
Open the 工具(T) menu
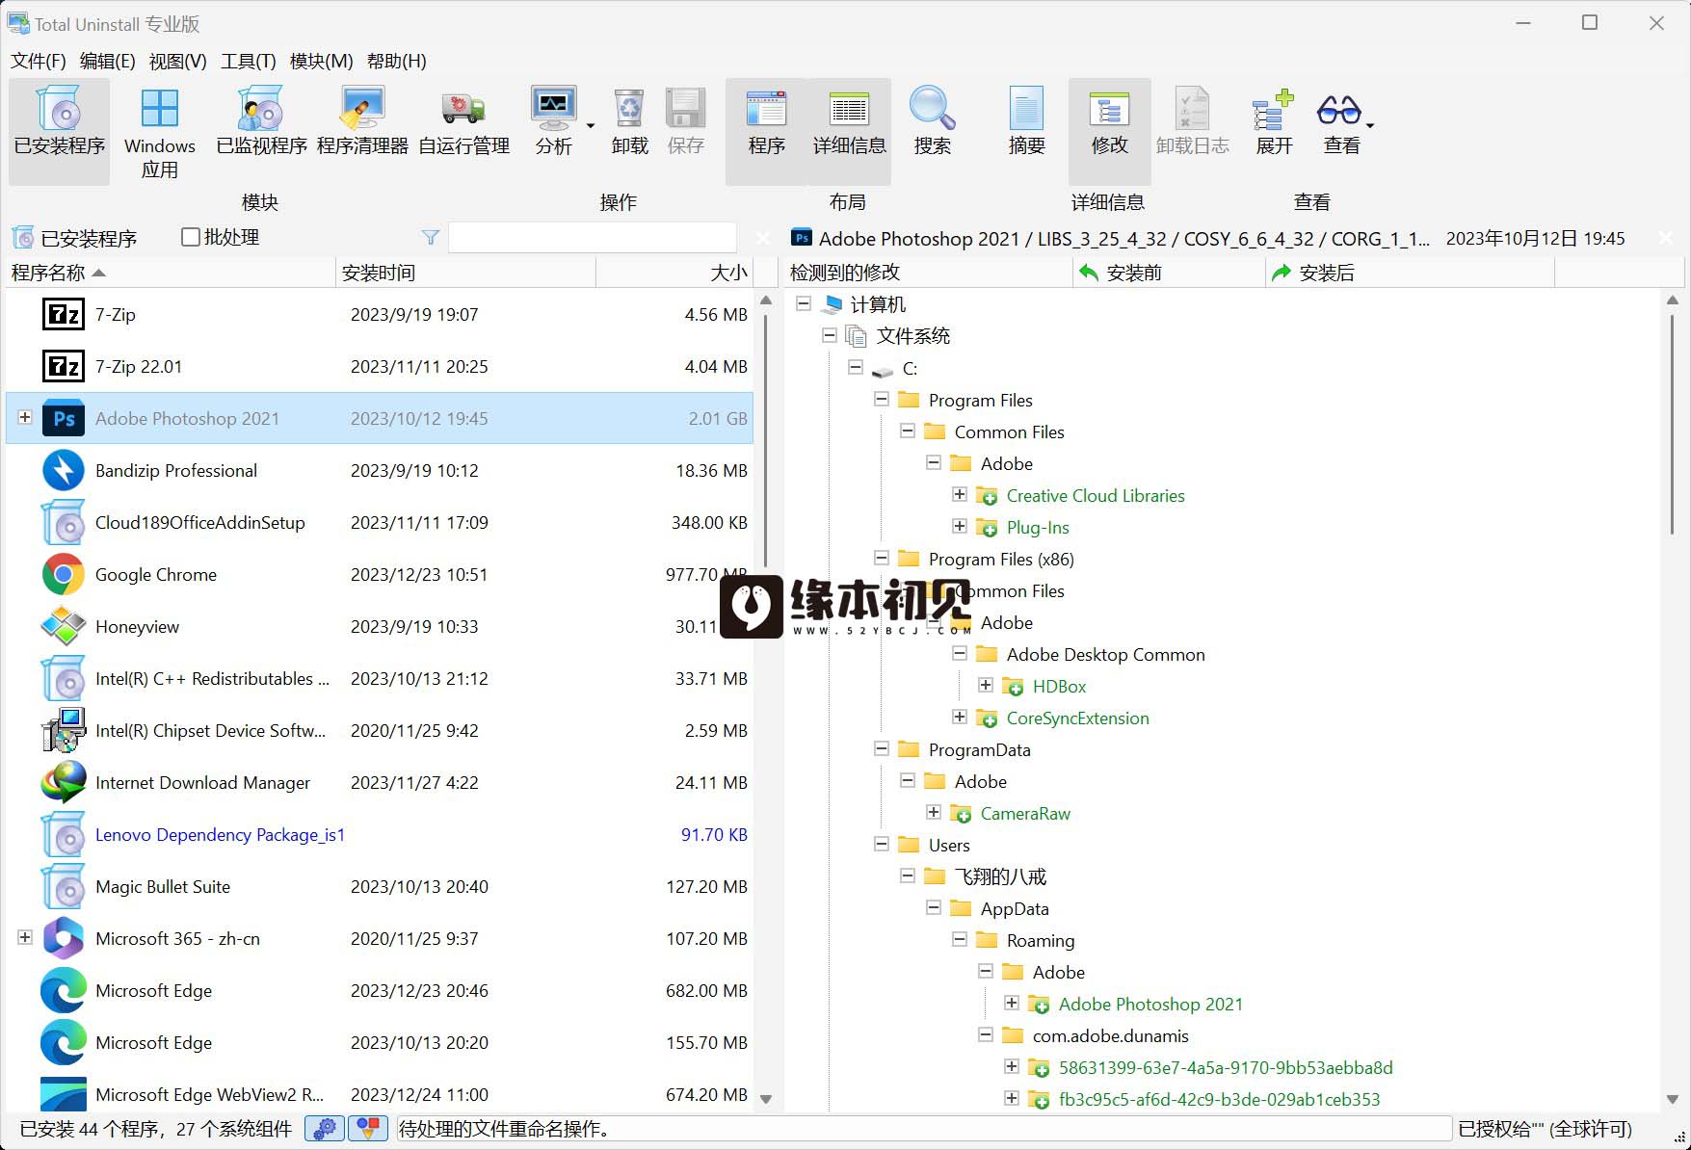(x=248, y=61)
